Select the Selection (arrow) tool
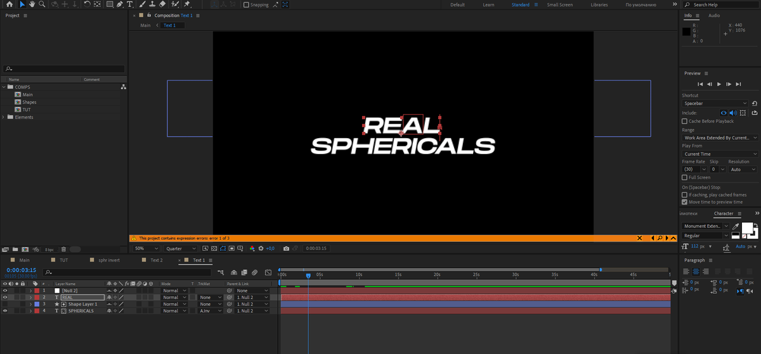Screen dimensions: 761x354 (22, 4)
